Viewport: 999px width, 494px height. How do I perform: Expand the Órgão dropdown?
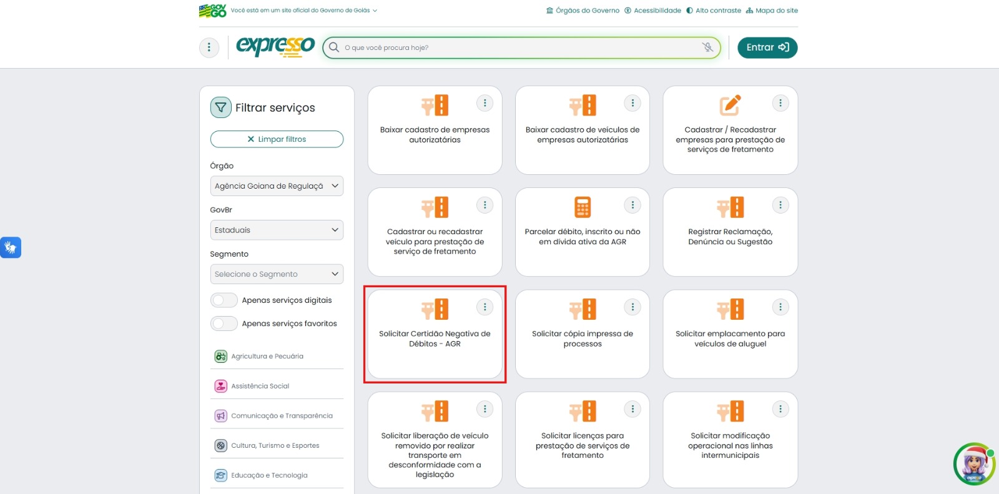[277, 186]
